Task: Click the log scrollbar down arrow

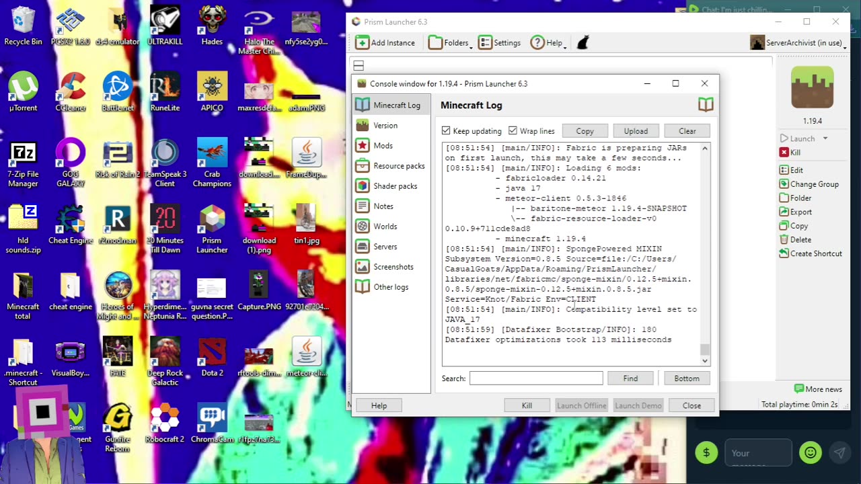Action: [705, 361]
